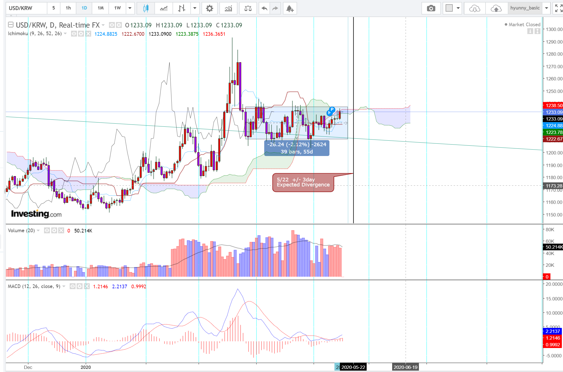Select the 1h timeframe
Image resolution: width=563 pixels, height=372 pixels.
pos(68,8)
